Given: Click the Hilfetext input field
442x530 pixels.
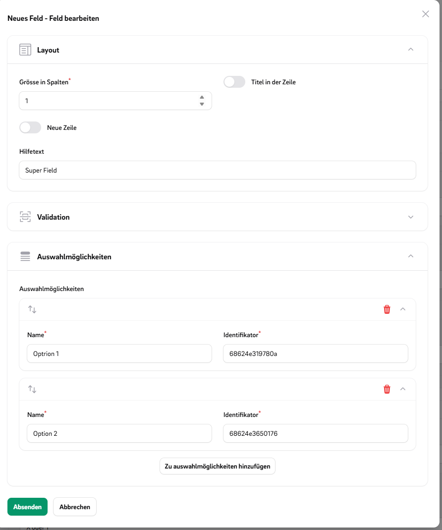Looking at the screenshot, I should [x=217, y=170].
